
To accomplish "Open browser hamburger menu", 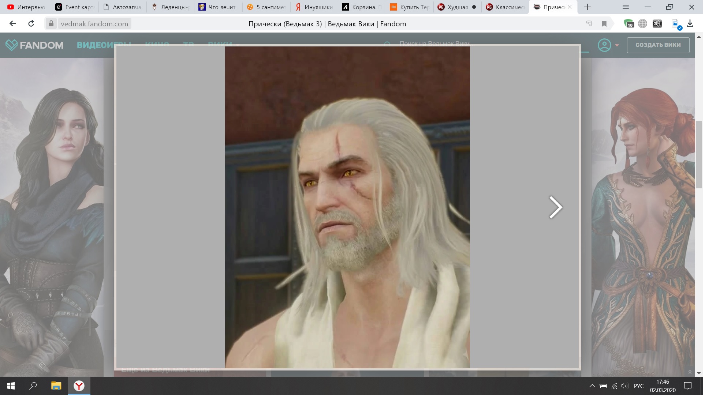I will click(x=626, y=7).
